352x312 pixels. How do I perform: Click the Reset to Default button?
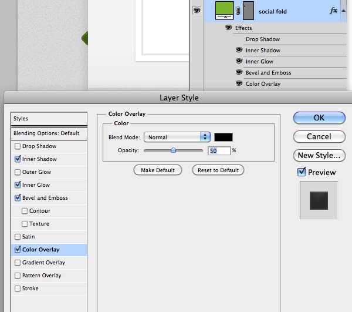click(x=218, y=170)
